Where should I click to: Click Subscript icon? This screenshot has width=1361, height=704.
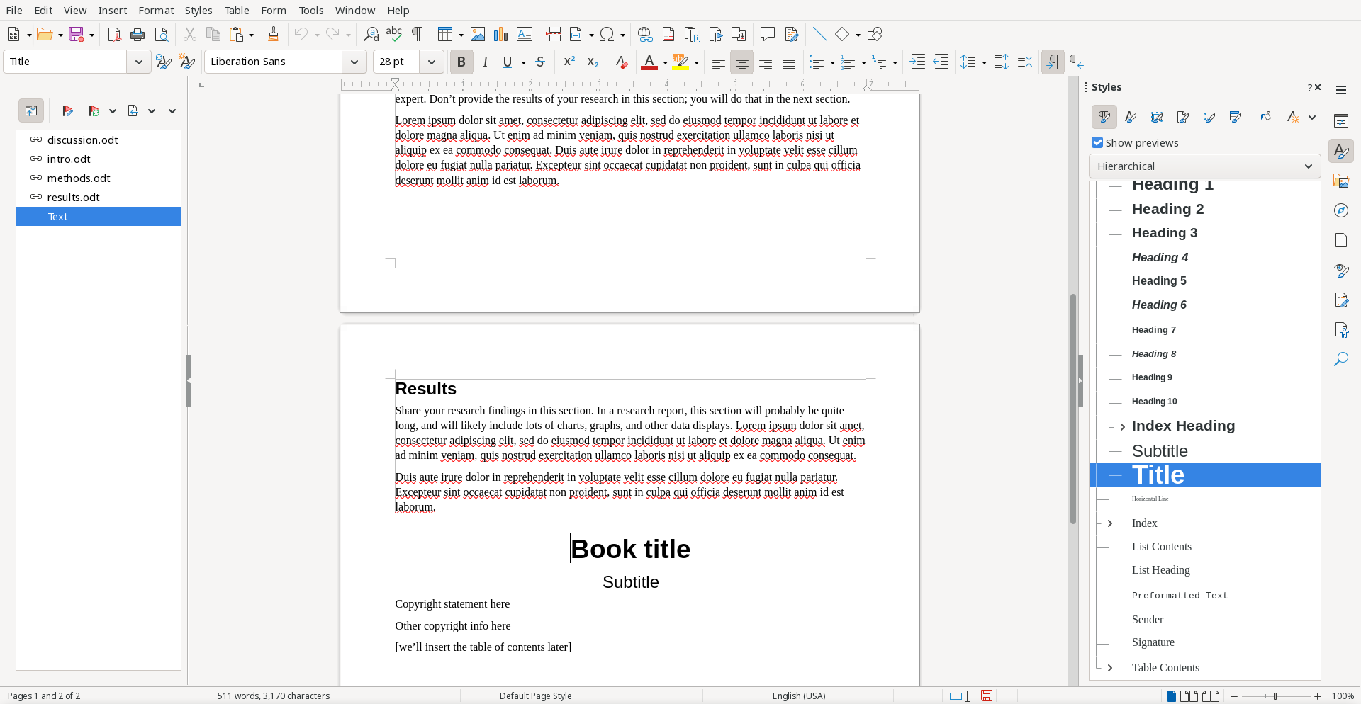pos(593,62)
